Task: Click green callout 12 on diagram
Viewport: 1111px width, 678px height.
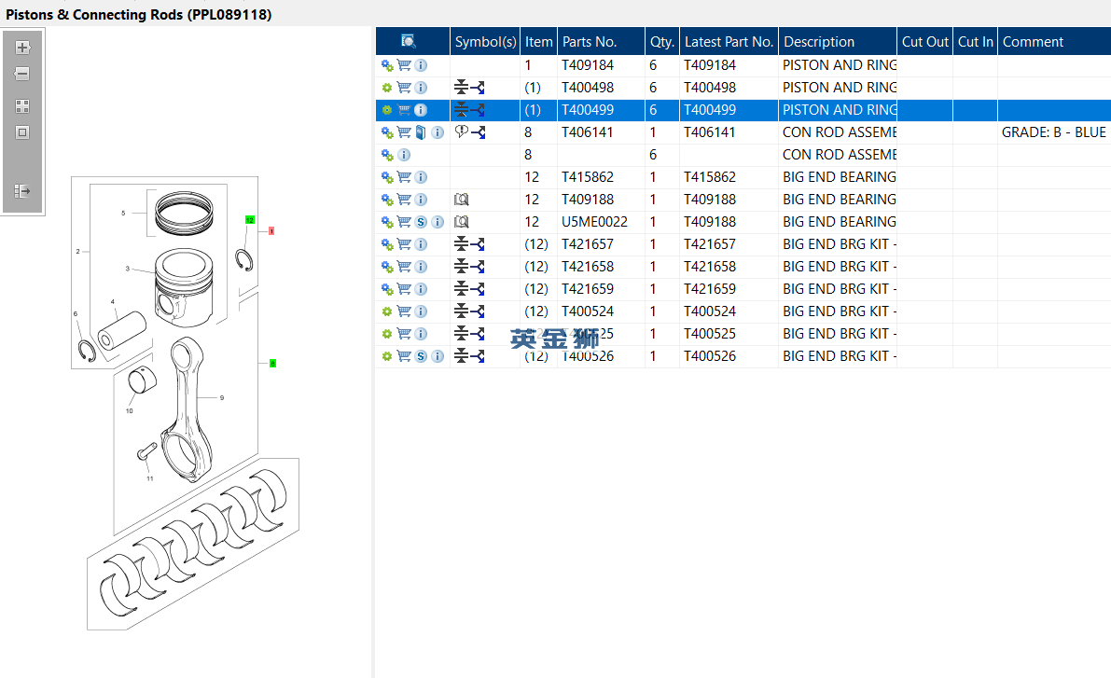Action: (x=249, y=219)
